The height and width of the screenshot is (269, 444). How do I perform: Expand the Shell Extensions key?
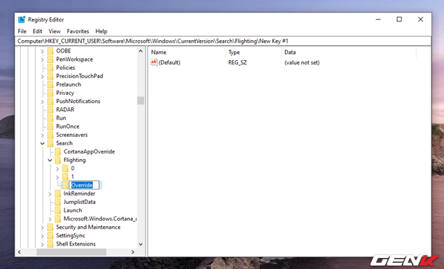coord(42,244)
